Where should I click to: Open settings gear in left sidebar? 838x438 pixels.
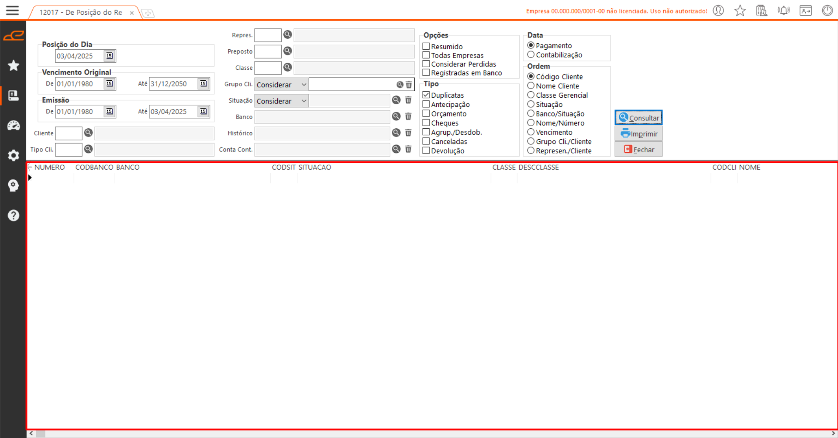pos(14,155)
